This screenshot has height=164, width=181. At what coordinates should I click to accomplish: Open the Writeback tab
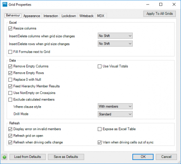click(x=86, y=16)
